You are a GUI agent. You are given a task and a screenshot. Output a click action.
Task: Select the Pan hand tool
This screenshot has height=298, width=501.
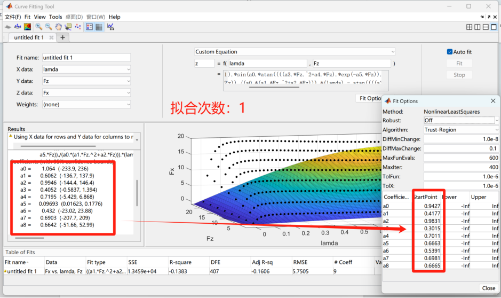[x=58, y=27]
